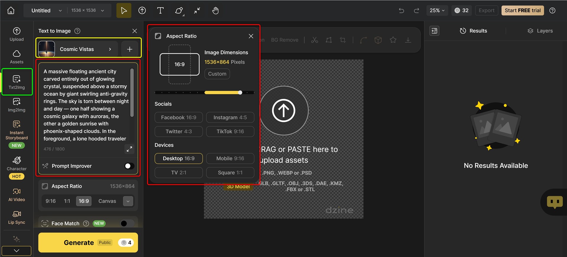567x257 pixels.
Task: Expand the aspect ratio options dropdown arrow
Action: pyautogui.click(x=128, y=201)
